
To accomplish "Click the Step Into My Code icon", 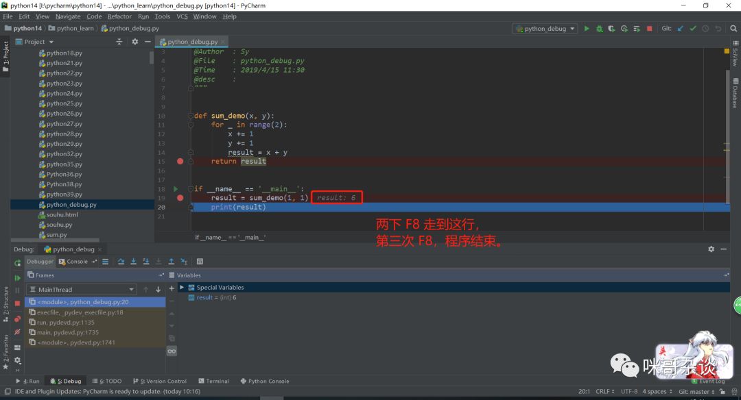I will tap(146, 262).
